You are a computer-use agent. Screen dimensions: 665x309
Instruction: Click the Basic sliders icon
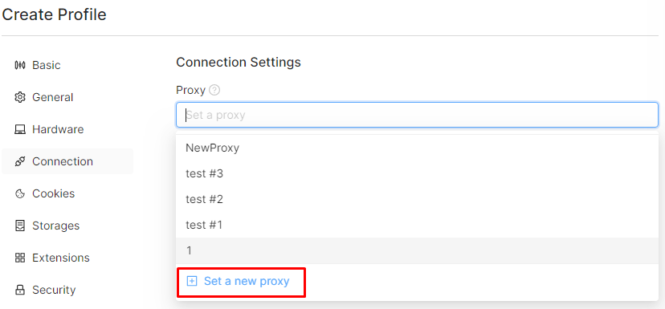pyautogui.click(x=20, y=65)
